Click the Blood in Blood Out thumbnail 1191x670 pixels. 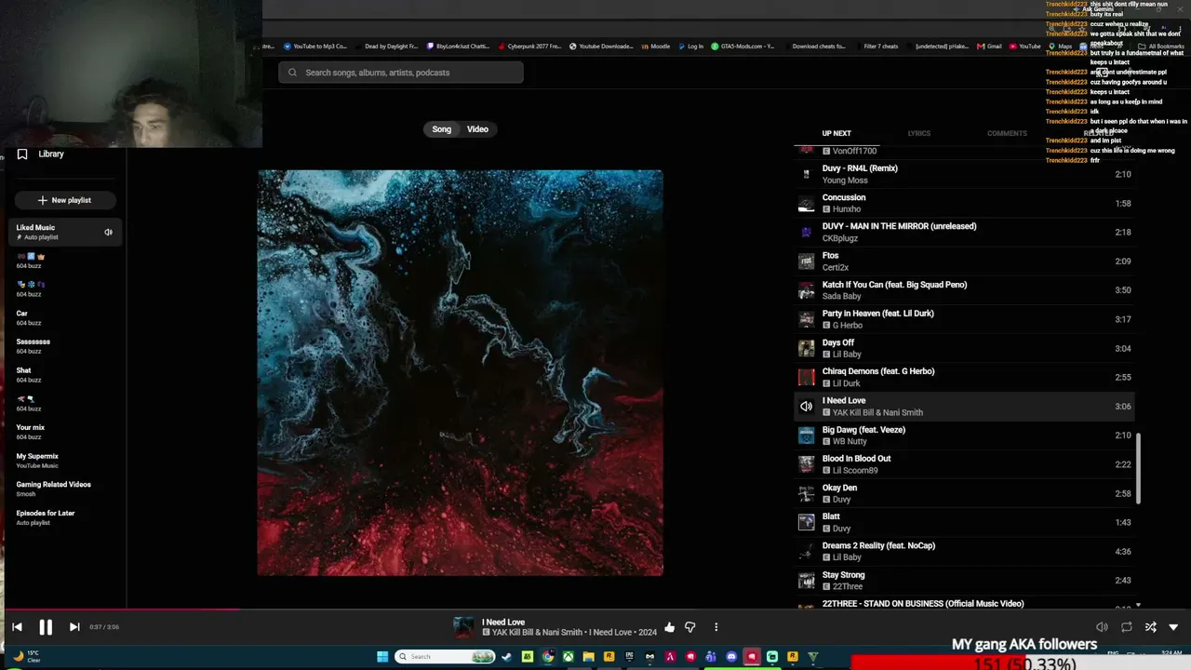click(x=806, y=464)
